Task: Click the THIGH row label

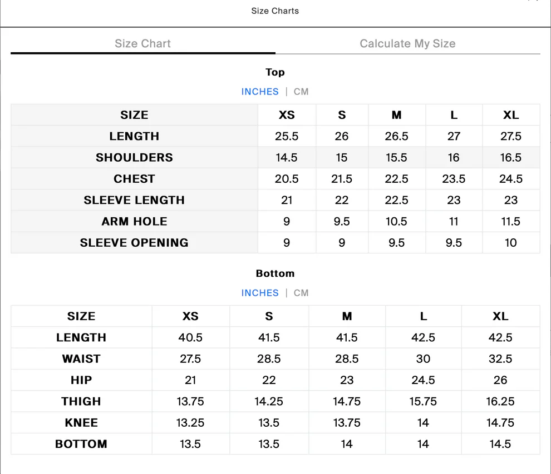Action: (81, 401)
